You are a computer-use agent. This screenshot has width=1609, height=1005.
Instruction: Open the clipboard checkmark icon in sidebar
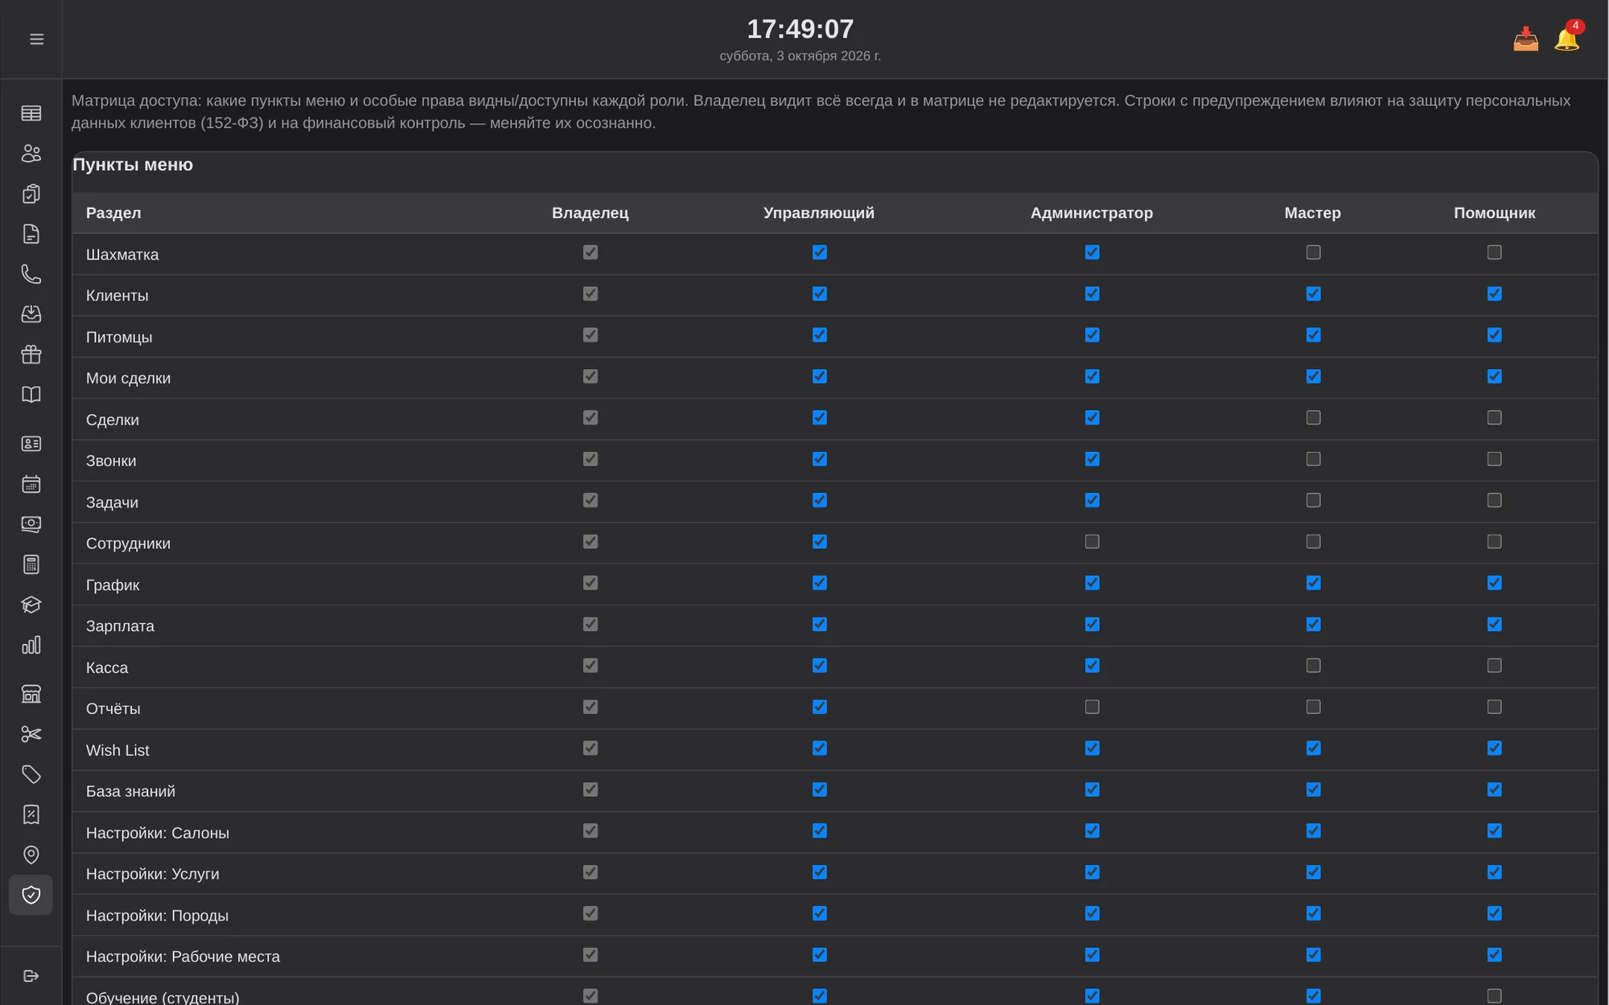(x=31, y=194)
